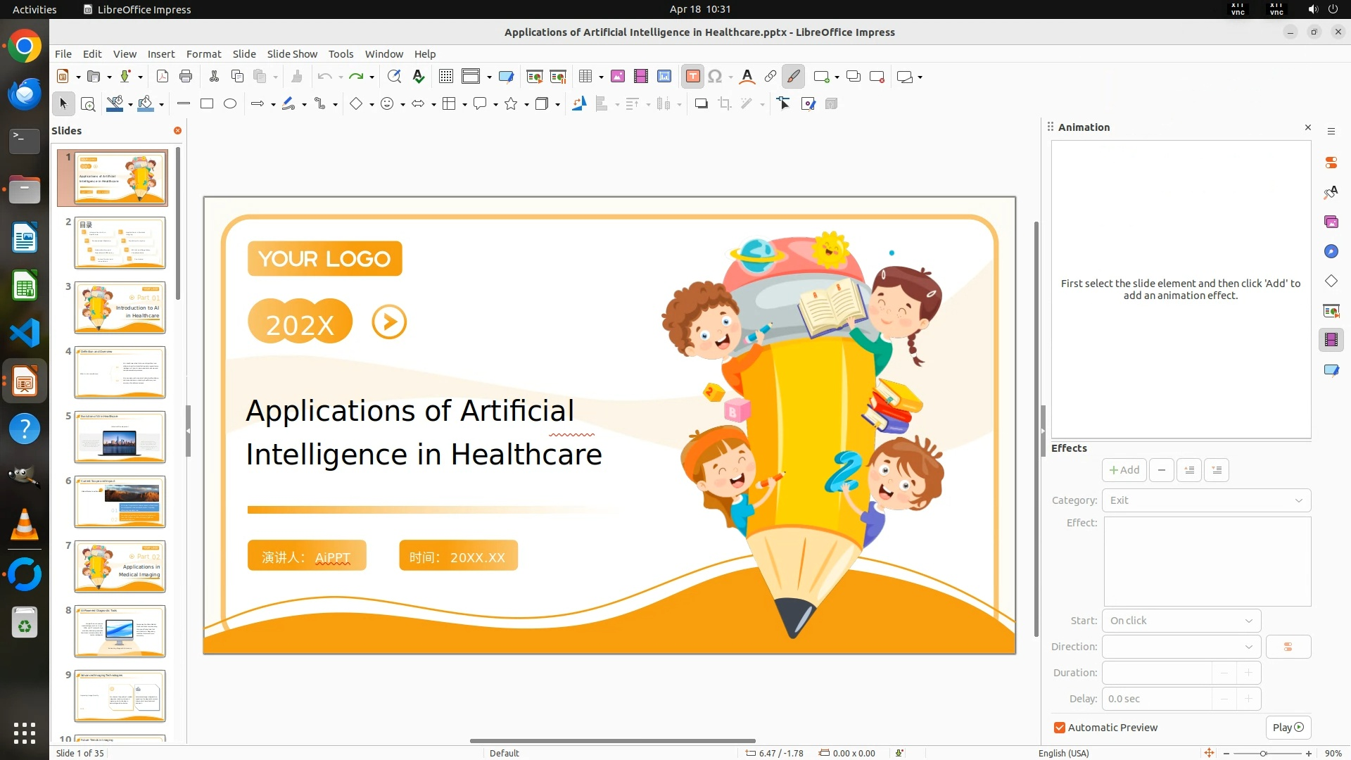Open the Category dropdown showing Exit
The image size is (1351, 760).
tap(1206, 500)
